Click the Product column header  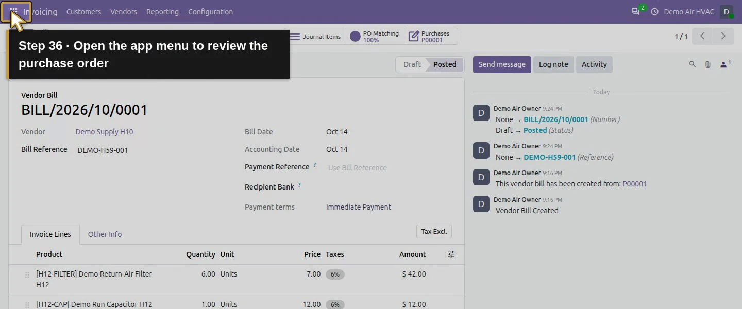click(x=49, y=254)
